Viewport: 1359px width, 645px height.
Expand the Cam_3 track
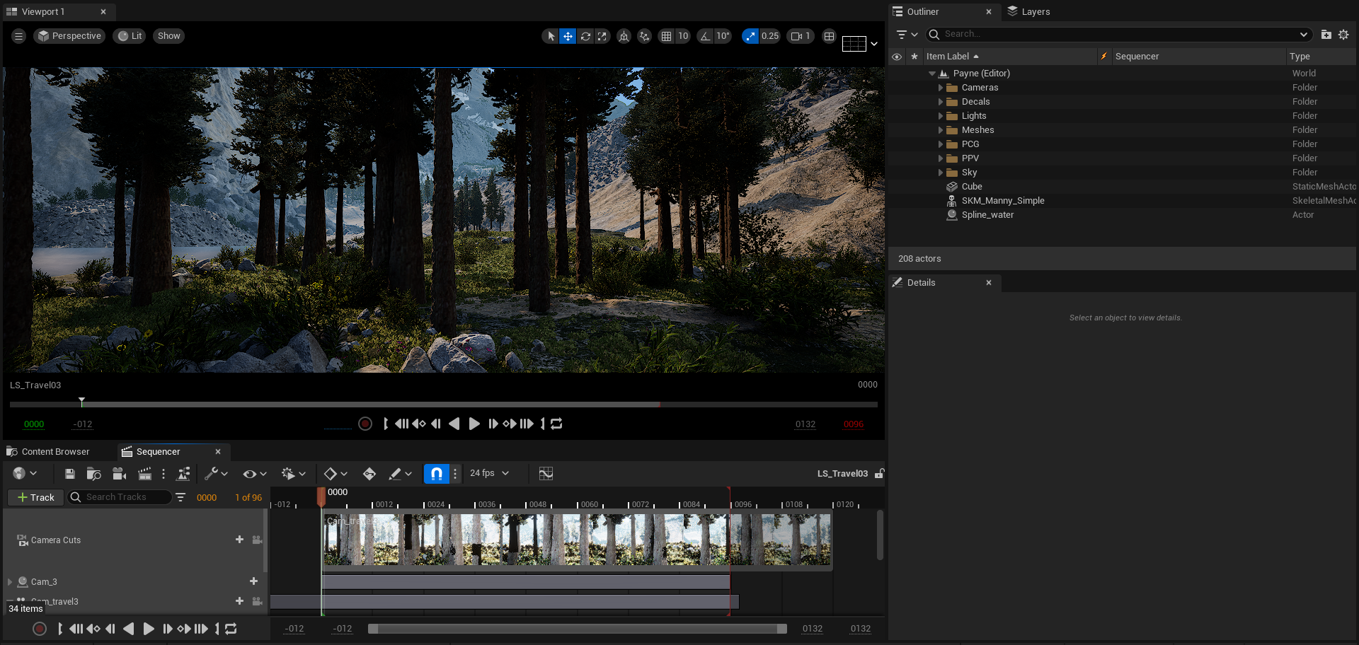pos(10,582)
